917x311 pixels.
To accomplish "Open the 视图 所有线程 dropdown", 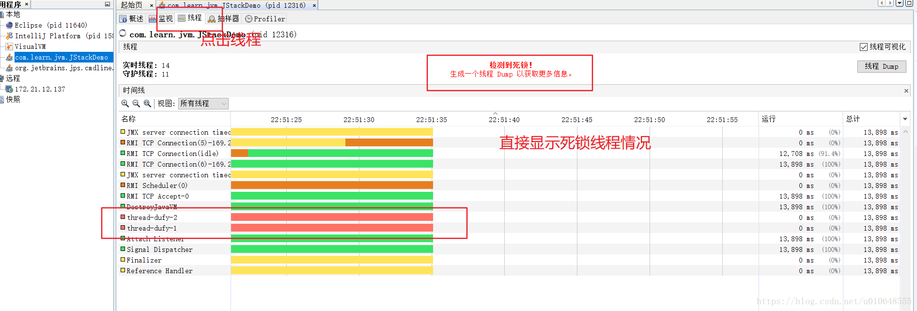I will pos(203,104).
